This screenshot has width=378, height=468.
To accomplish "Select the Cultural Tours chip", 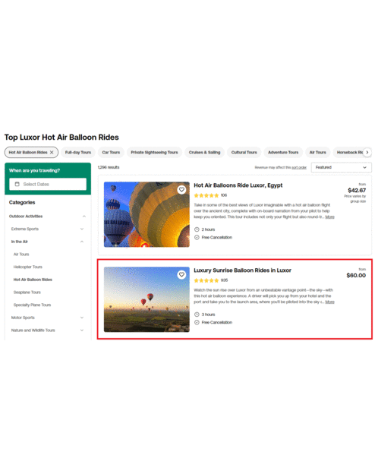I will [x=244, y=152].
